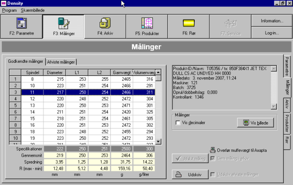The image size is (293, 185).
Task: Select the vertical Produkter side tab
Action: [287, 123]
